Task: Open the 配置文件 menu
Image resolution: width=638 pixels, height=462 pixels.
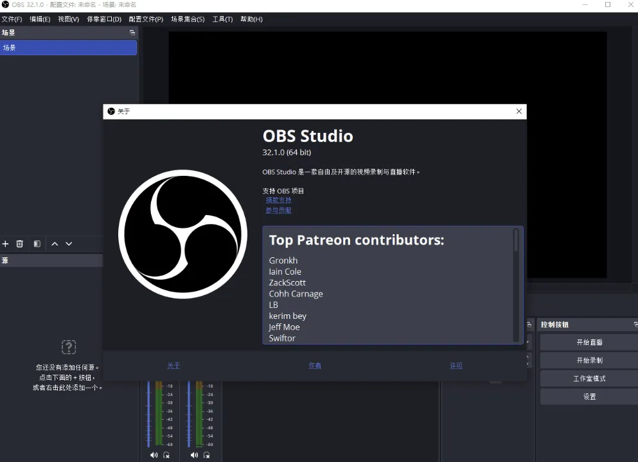Action: click(145, 19)
